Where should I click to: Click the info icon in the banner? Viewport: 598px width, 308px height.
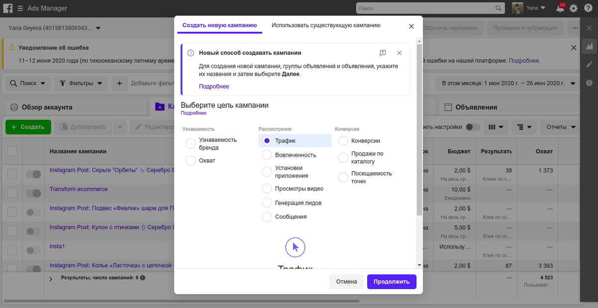coord(190,53)
